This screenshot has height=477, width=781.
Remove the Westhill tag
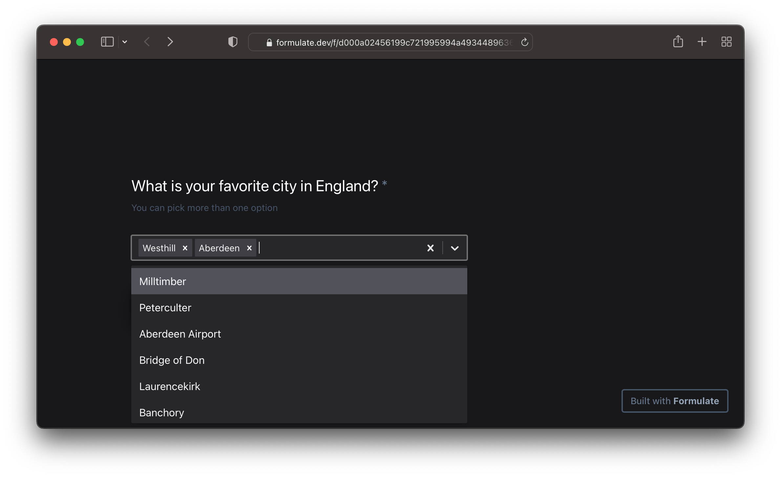coord(185,248)
